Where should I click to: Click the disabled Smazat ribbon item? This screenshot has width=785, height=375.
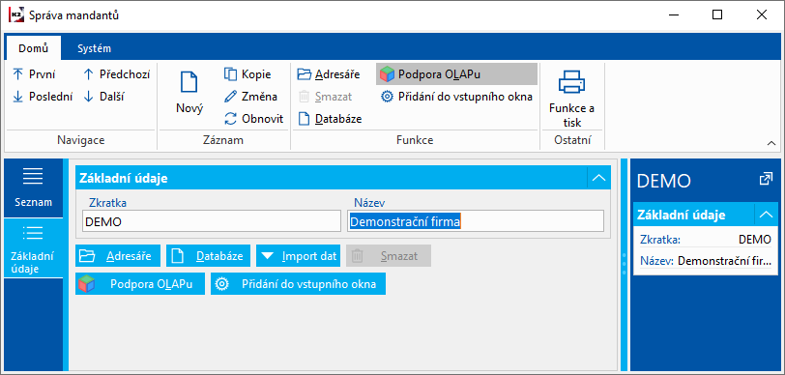point(326,97)
